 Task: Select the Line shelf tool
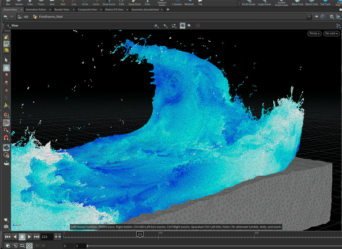[x=74, y=3]
